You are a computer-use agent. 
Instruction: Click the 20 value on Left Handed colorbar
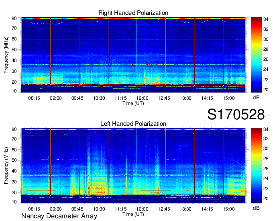(266, 199)
